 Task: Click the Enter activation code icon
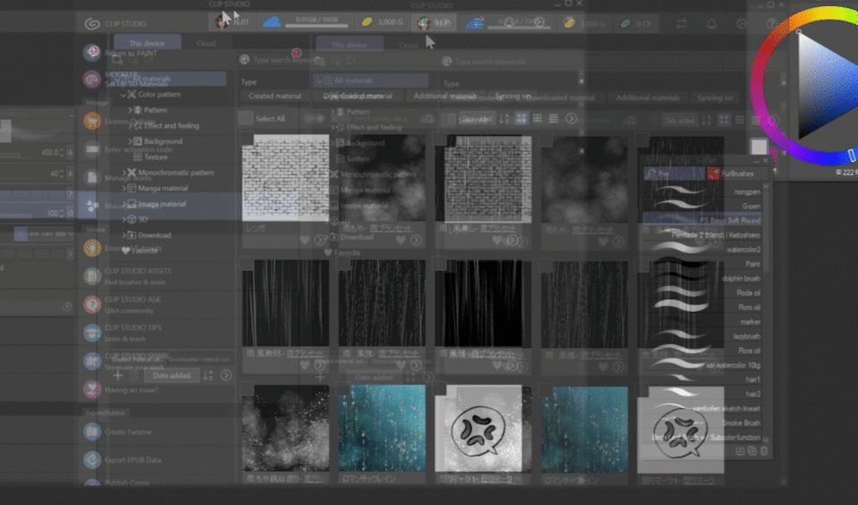[92, 149]
